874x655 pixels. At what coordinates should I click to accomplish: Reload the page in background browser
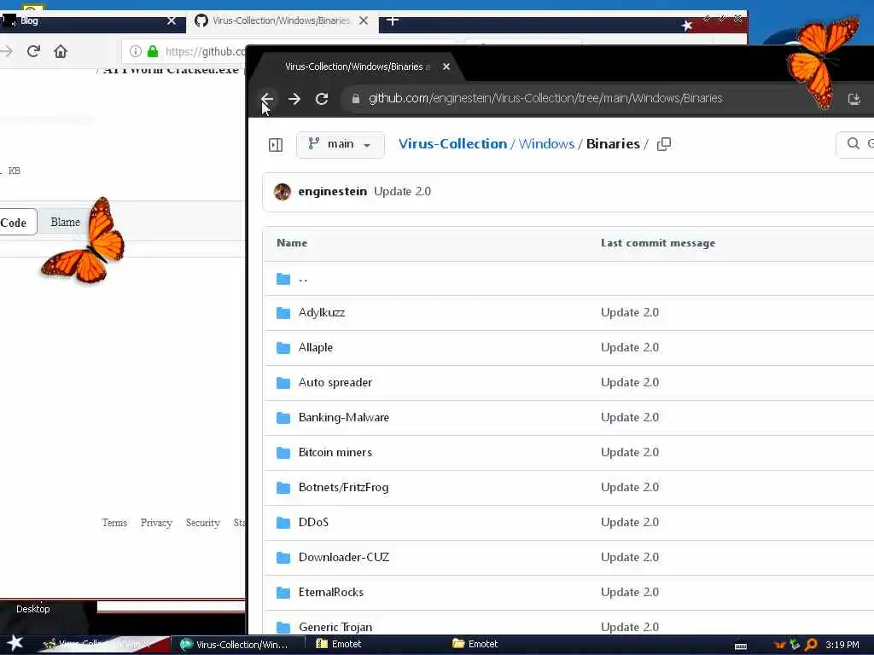click(x=33, y=51)
